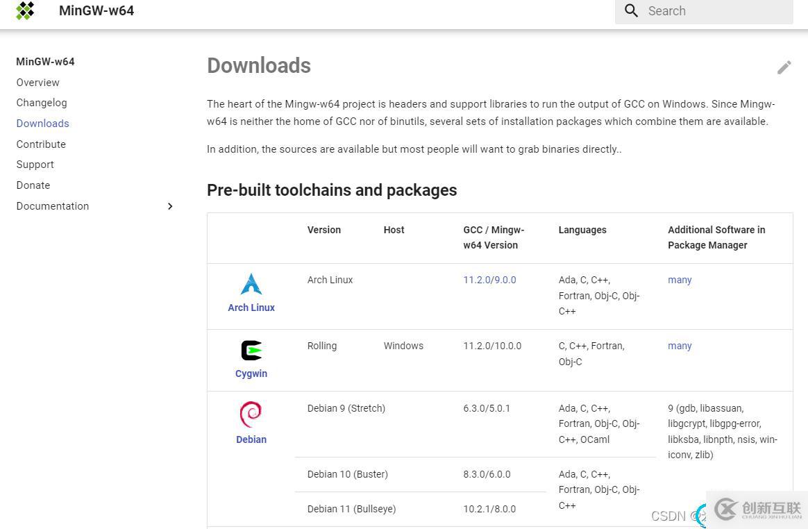808x529 pixels.
Task: Click the MinGW-w64 logo icon
Action: [25, 10]
